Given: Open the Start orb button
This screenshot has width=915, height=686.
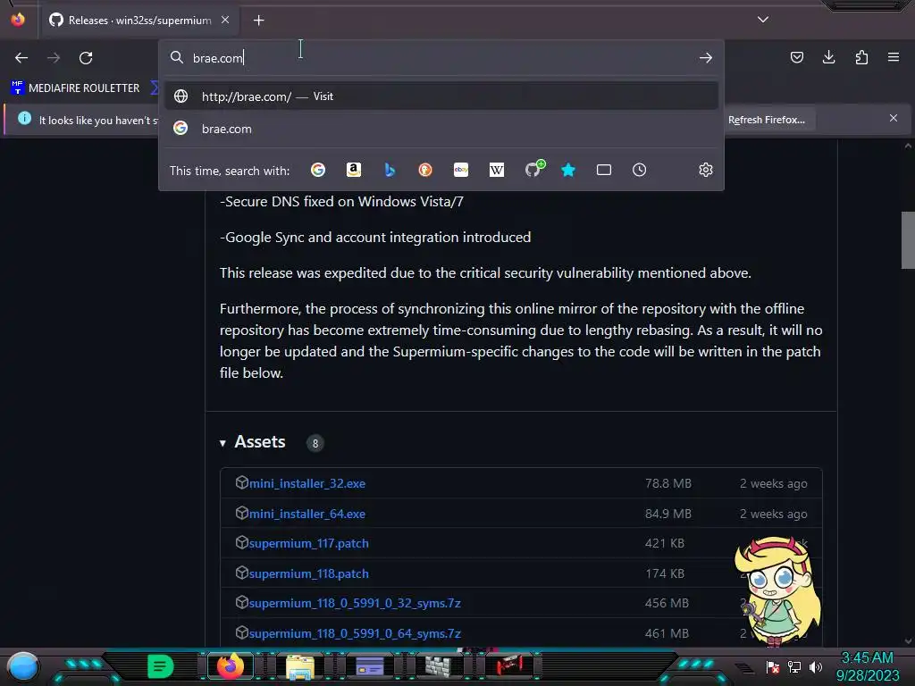Looking at the screenshot, I should tap(23, 666).
